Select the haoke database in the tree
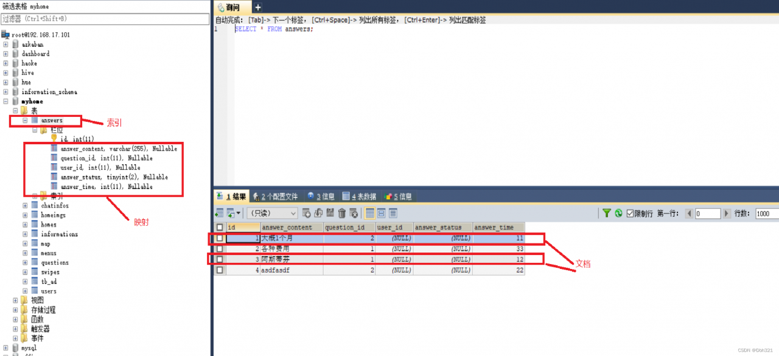 tap(29, 63)
